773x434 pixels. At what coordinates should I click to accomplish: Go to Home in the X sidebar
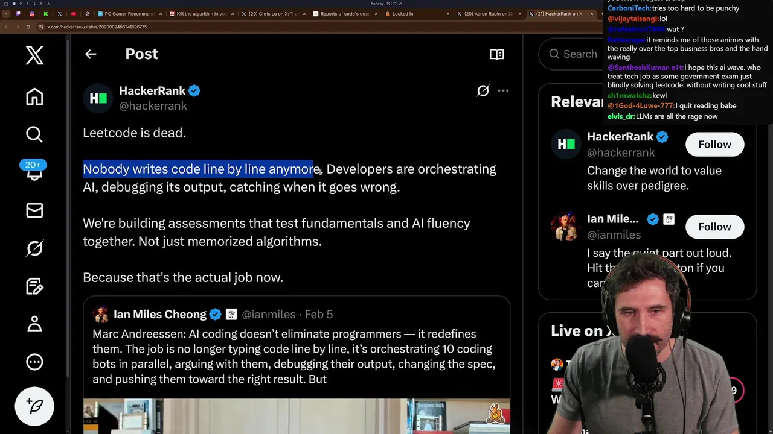[x=34, y=97]
